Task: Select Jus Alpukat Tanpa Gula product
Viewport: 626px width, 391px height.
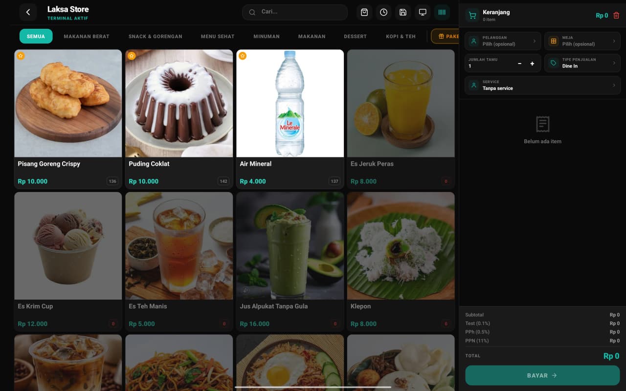Action: tap(290, 261)
